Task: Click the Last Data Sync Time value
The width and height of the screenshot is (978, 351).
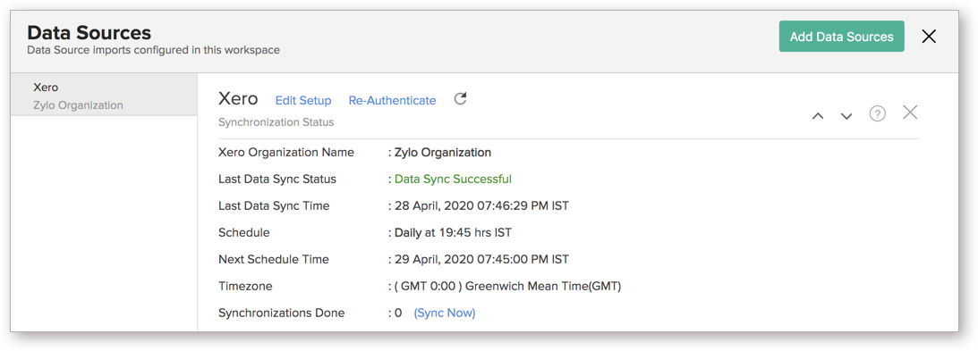Action: click(x=481, y=206)
